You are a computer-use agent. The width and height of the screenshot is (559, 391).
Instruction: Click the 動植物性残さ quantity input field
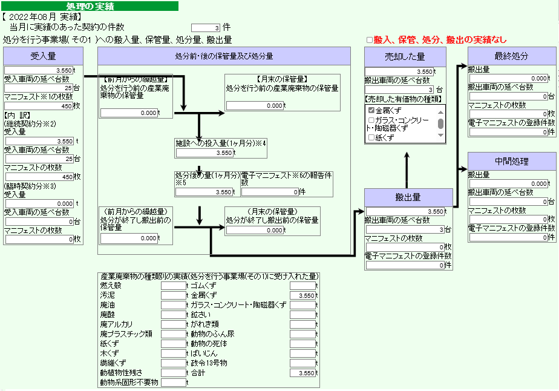pos(174,373)
